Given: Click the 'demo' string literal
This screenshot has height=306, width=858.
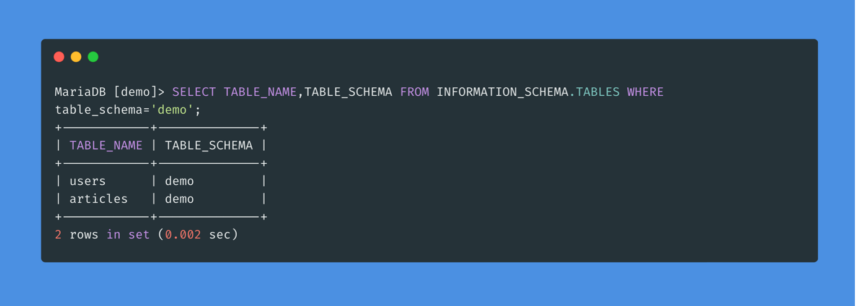Looking at the screenshot, I should (172, 110).
